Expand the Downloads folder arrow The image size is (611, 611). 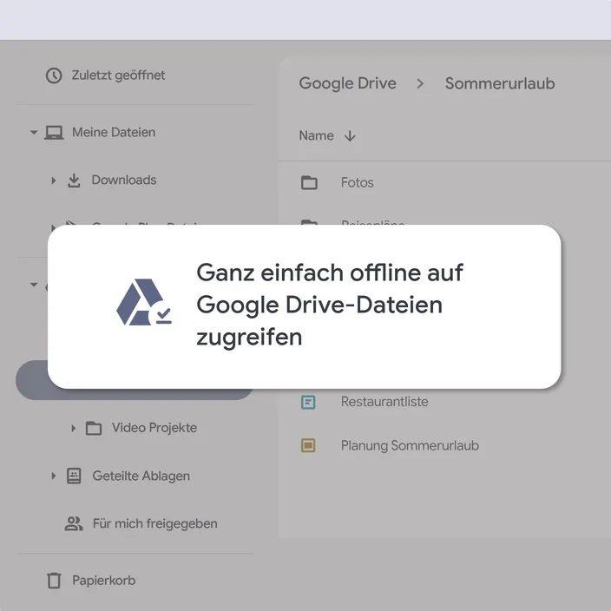54,181
